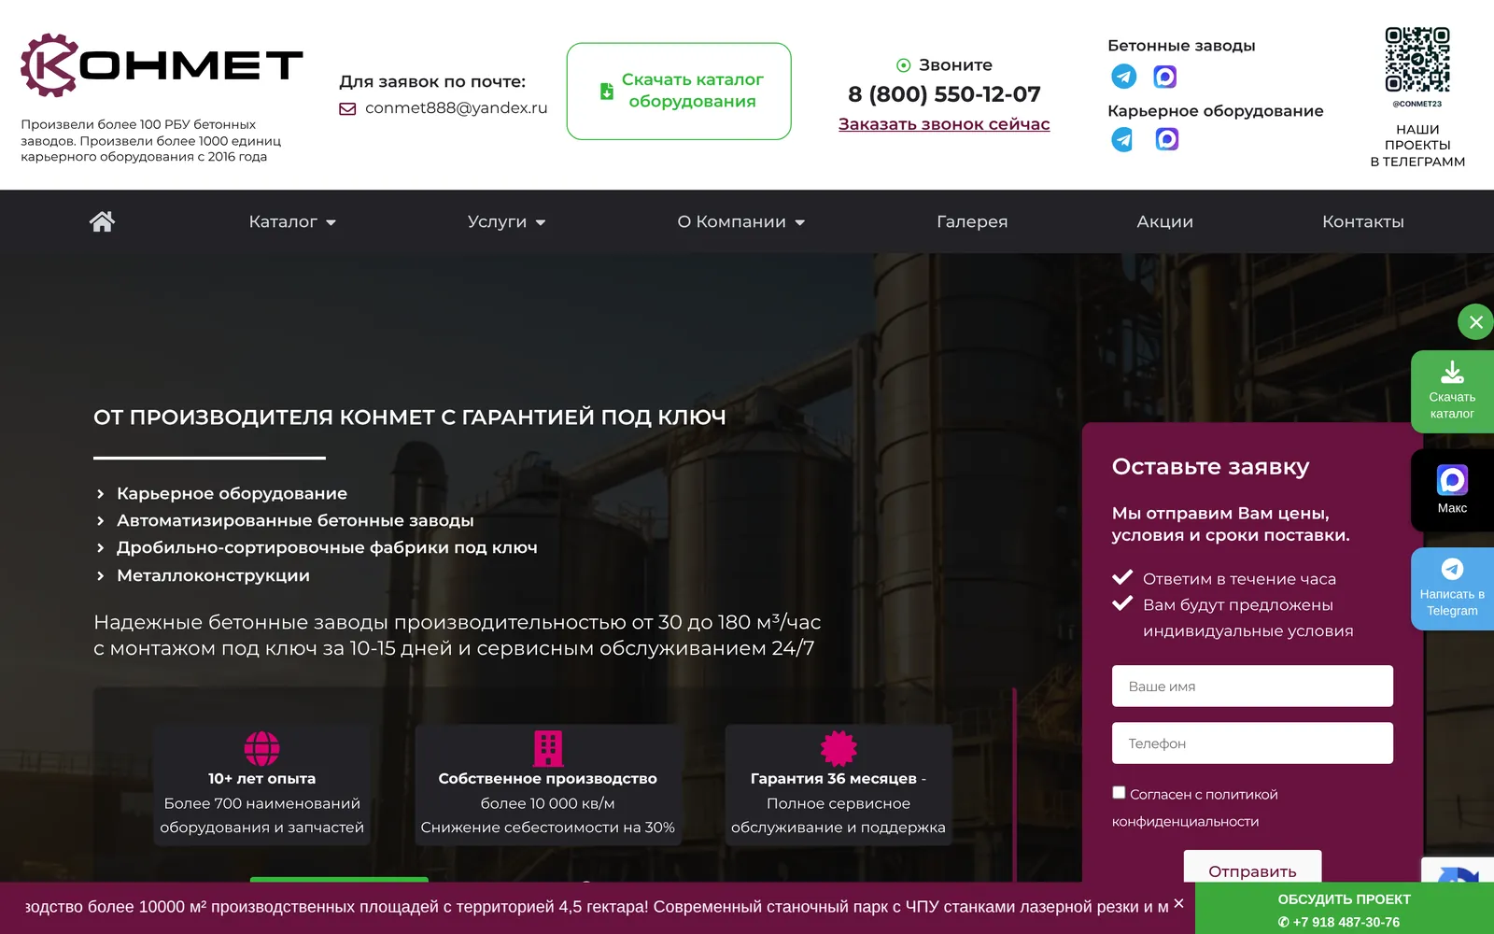
Task: Submit the form with Отправить
Action: pyautogui.click(x=1252, y=867)
